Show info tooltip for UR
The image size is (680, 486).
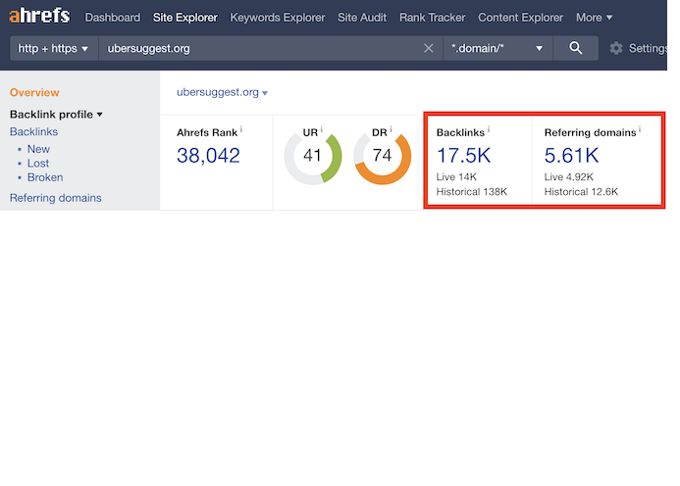321,129
